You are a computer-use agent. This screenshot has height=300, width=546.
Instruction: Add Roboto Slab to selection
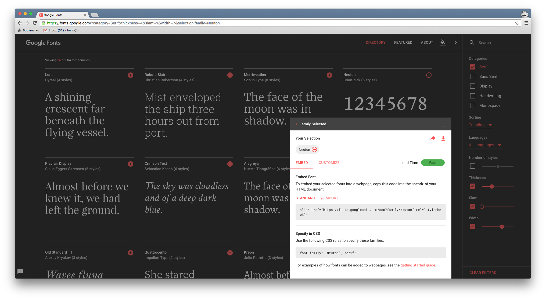tap(230, 75)
